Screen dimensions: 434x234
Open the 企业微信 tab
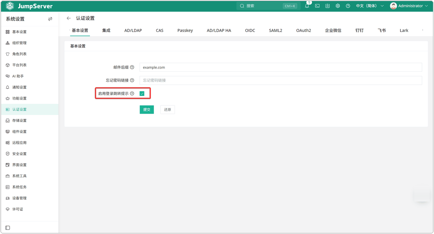[333, 30]
